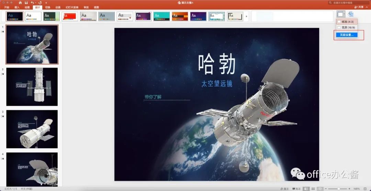Click the zoom out minus icon
Viewport: 371px width, 191px height.
pos(326,189)
